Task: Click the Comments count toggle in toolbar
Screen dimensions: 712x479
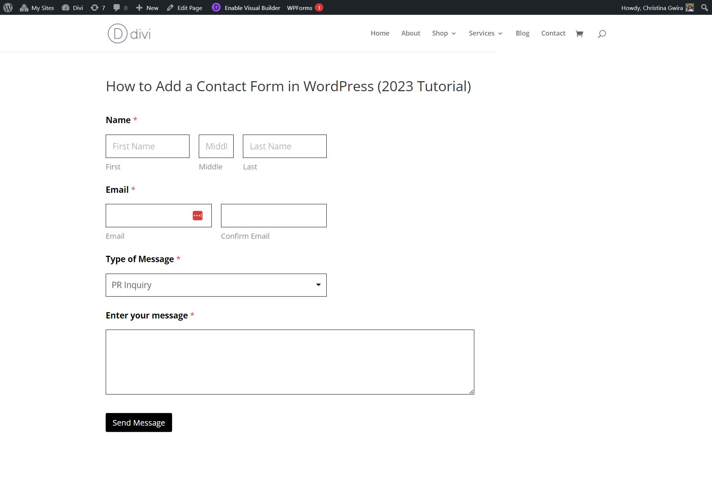Action: tap(119, 7)
